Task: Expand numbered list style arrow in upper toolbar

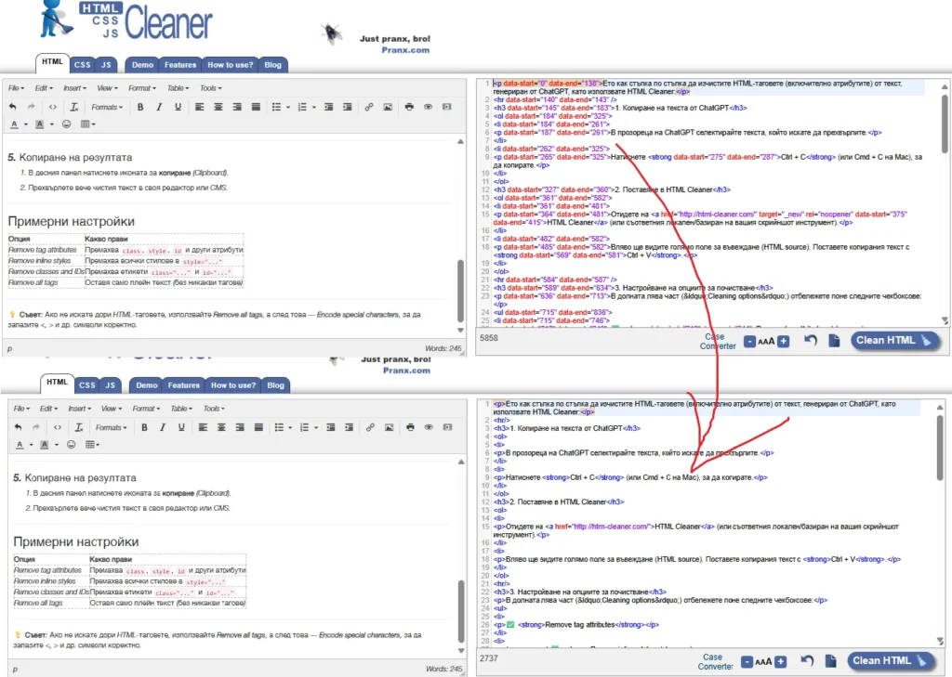Action: click(314, 108)
